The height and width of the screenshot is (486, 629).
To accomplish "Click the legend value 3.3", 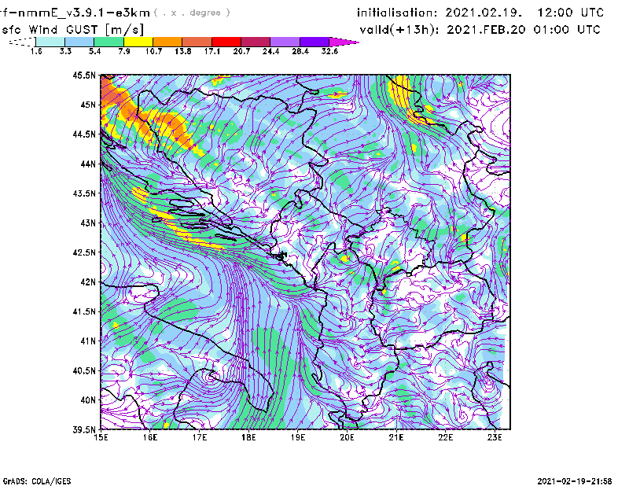I will point(65,51).
